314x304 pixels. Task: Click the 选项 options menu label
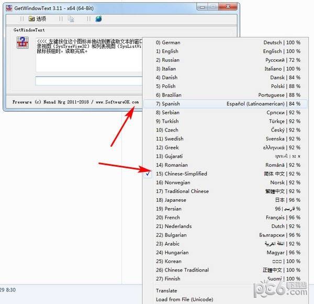[41, 19]
